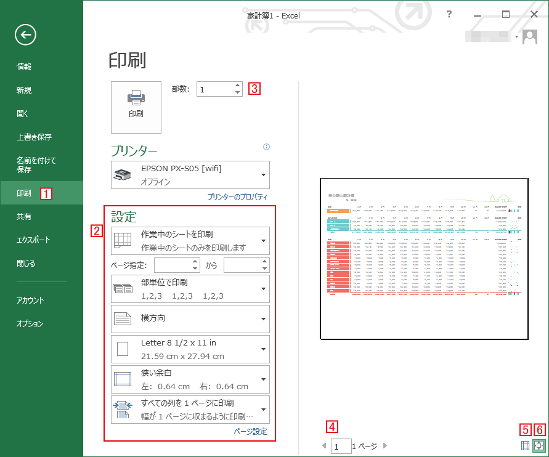Image resolution: width=549 pixels, height=457 pixels.
Task: Open 狭い余白 margins dropdown
Action: click(x=190, y=379)
